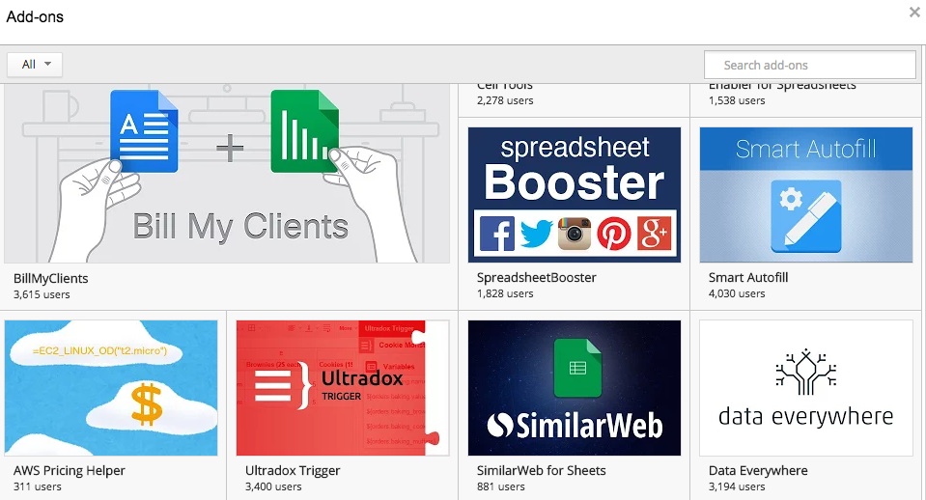The width and height of the screenshot is (926, 500).
Task: Open the Bill My Clients banner image
Action: point(227,174)
